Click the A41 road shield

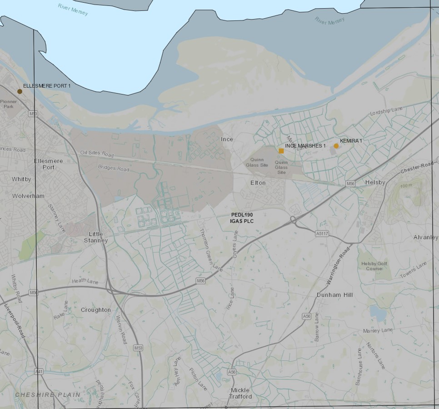pos(39,372)
